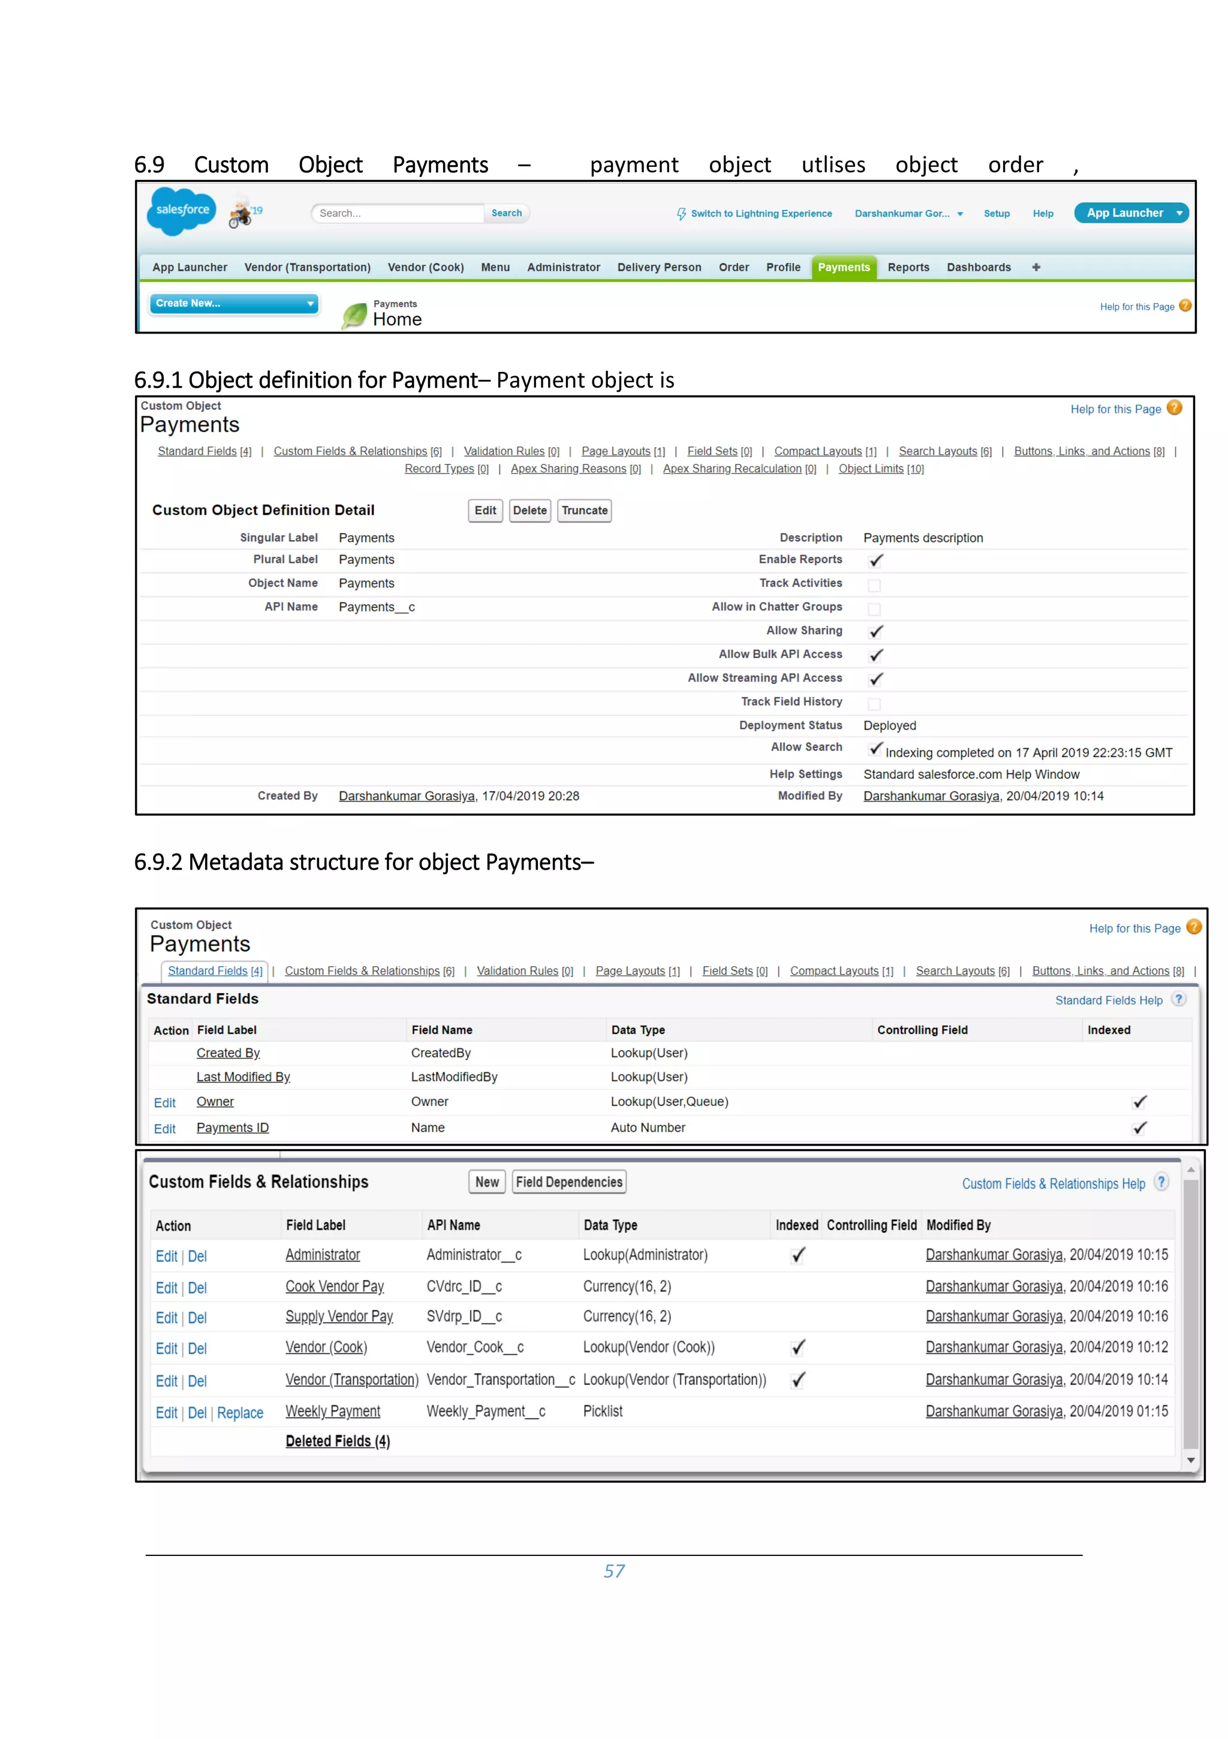Click Replace for Weekly Payment field
Image resolution: width=1228 pixels, height=1739 pixels.
[x=240, y=1413]
